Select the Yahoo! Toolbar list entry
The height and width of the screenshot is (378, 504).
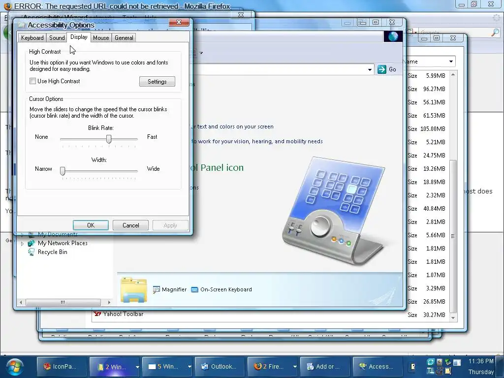(x=123, y=314)
